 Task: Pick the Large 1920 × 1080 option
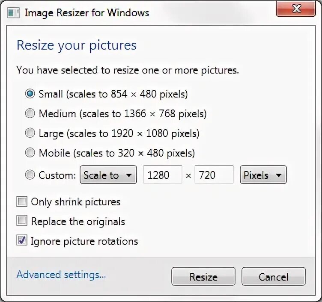tap(30, 133)
